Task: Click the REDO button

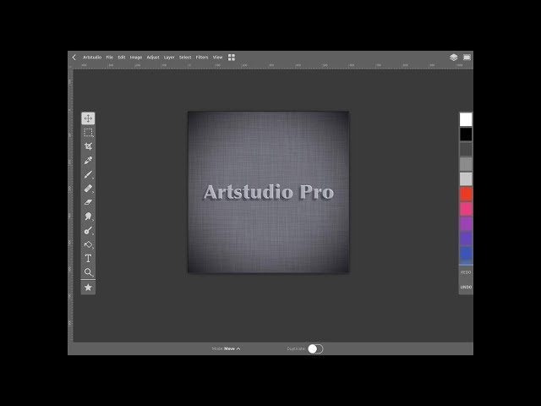Action: 466,272
